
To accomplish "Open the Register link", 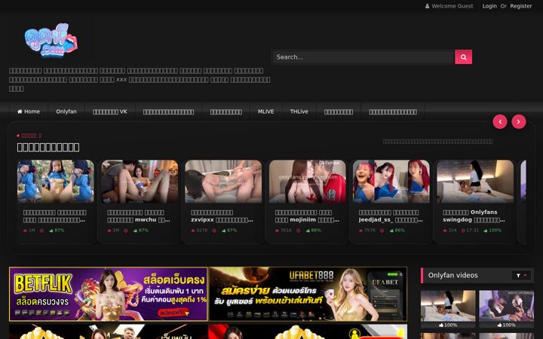I will [x=521, y=6].
